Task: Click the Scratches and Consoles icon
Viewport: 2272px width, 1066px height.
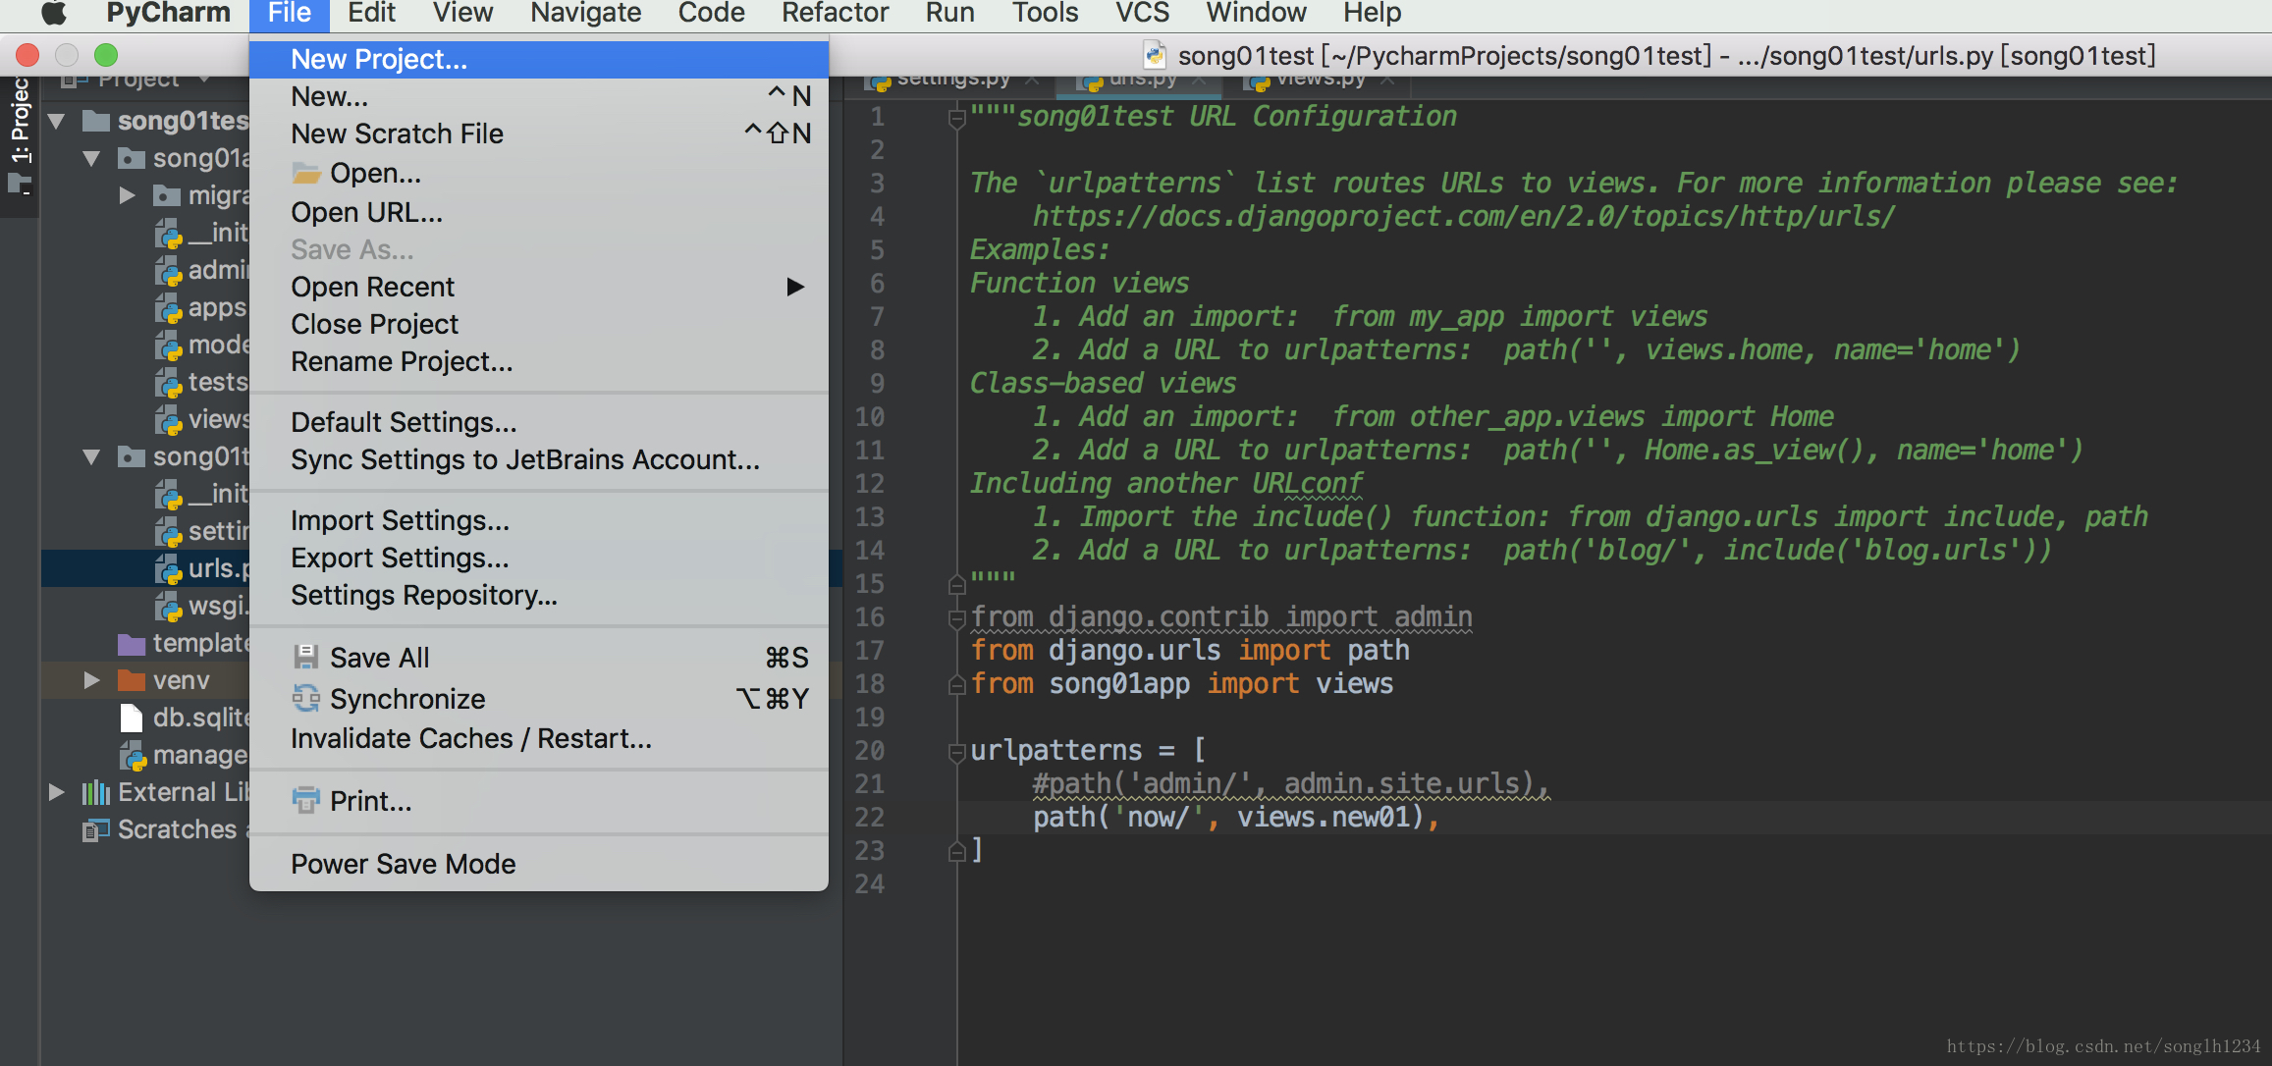Action: click(95, 830)
